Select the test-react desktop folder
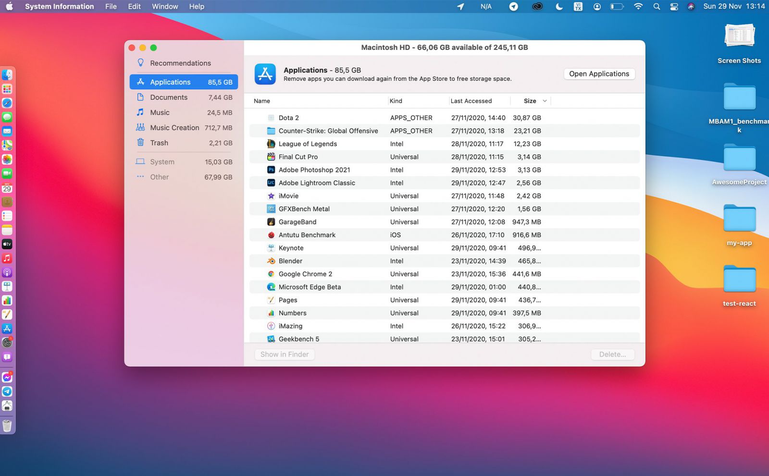Screen dimensions: 769x476 pos(739,279)
